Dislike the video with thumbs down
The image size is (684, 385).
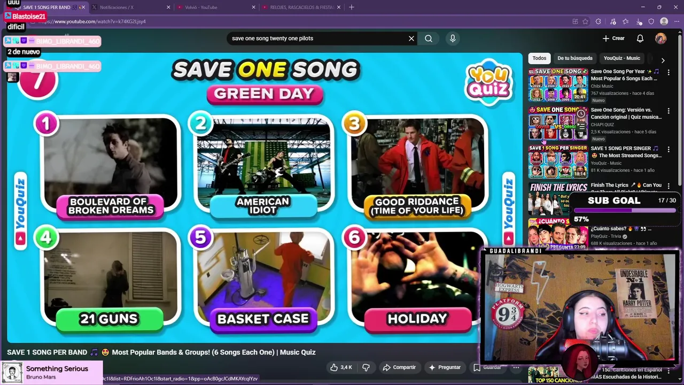[366, 367]
